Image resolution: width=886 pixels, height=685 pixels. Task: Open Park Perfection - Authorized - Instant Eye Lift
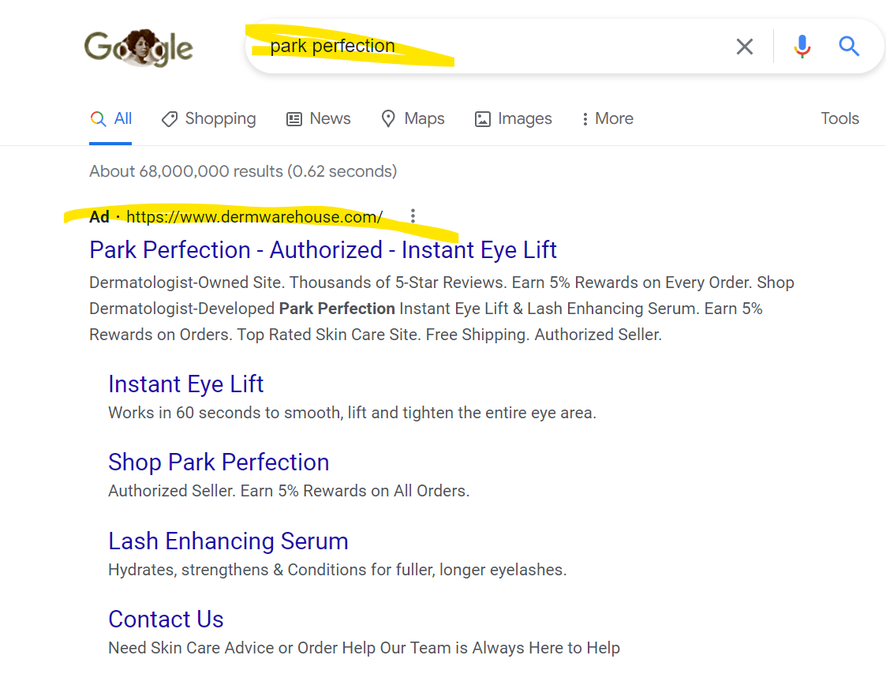[323, 250]
